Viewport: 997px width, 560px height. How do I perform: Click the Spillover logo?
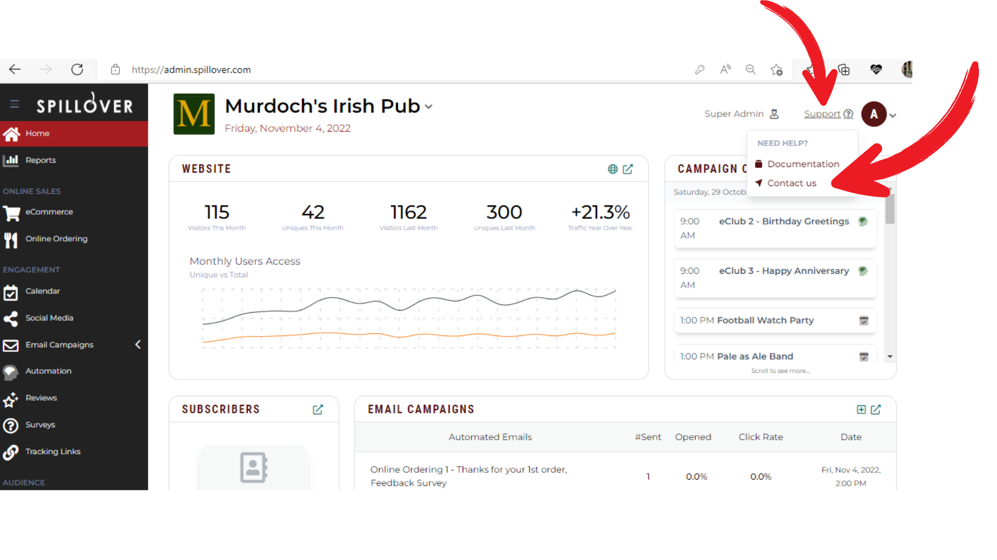pos(85,104)
